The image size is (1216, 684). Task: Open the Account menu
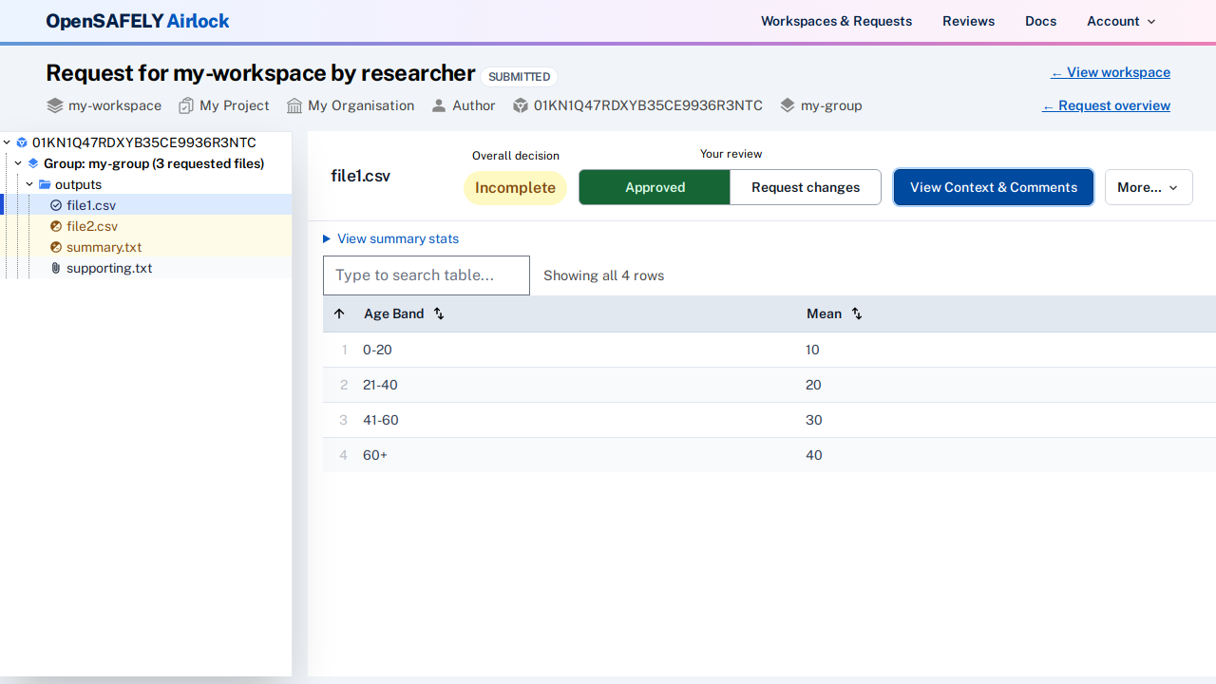point(1121,21)
